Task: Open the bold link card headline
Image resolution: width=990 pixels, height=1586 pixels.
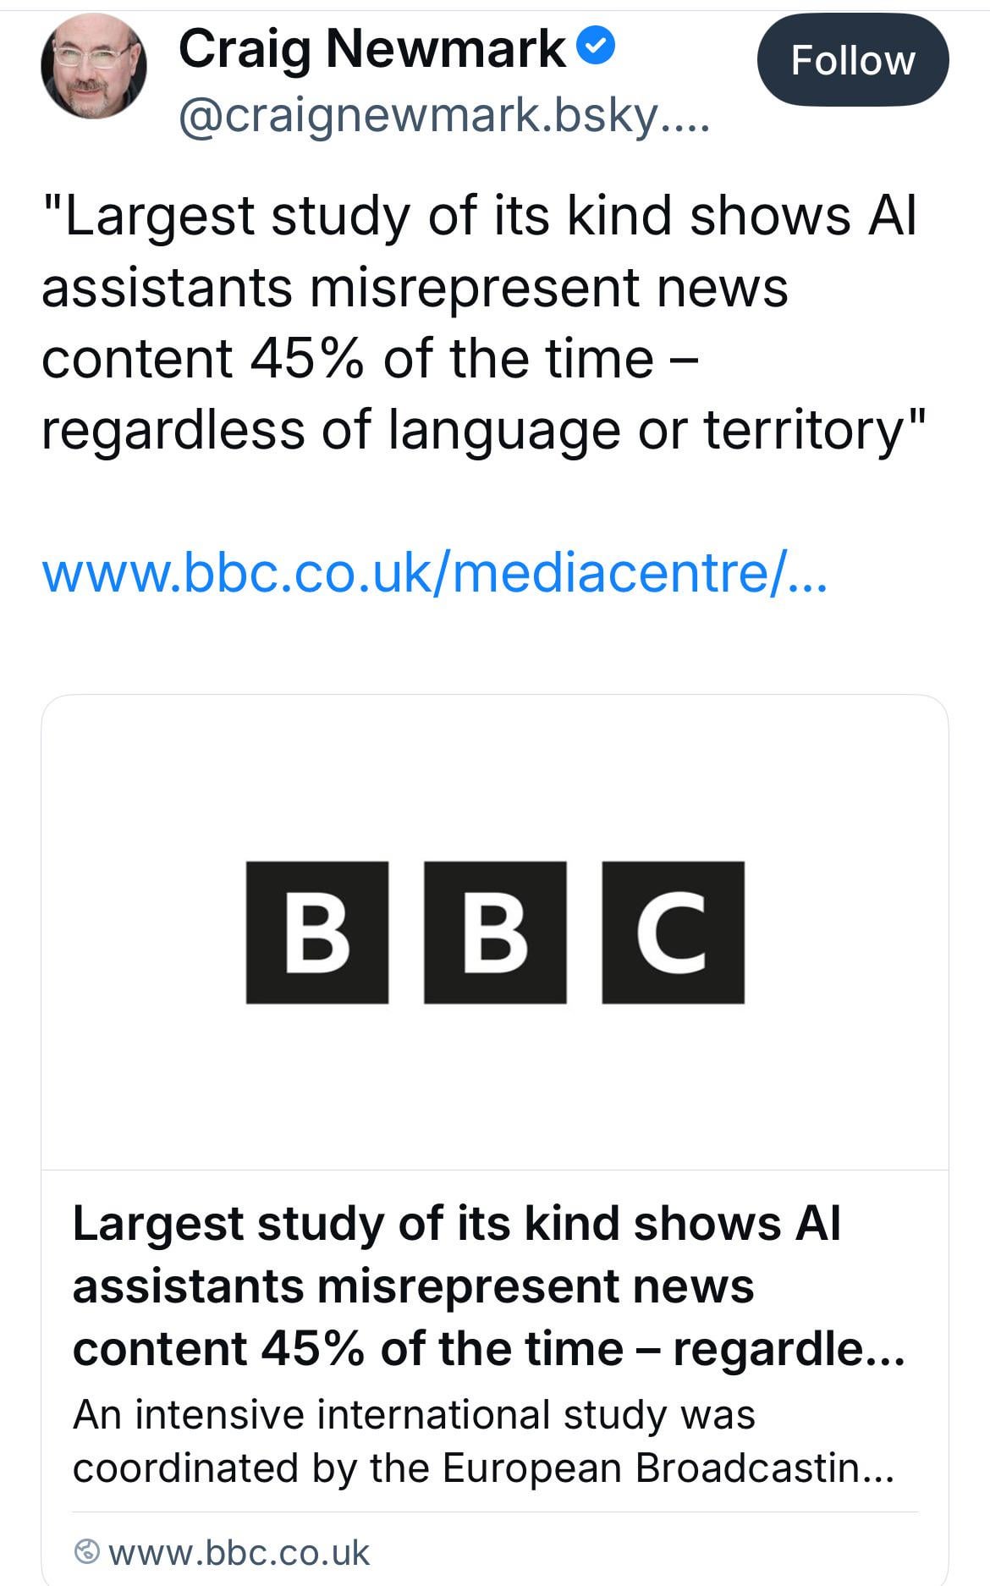Action: click(457, 1285)
